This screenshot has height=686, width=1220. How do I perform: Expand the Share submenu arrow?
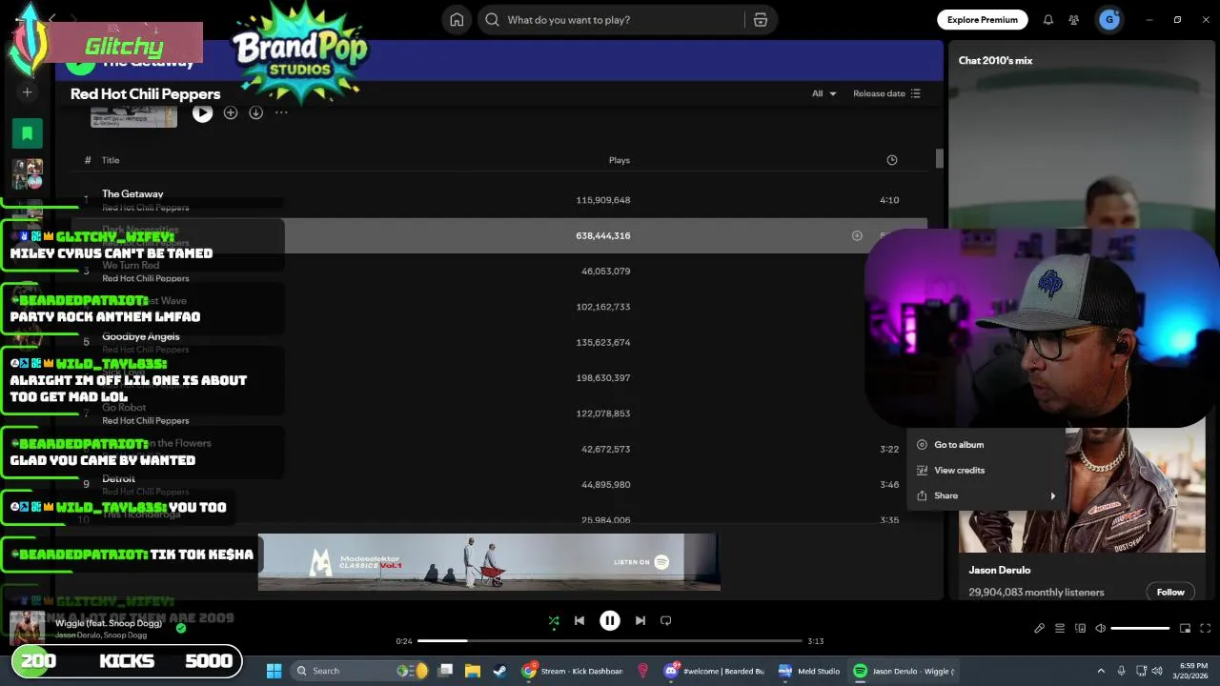point(1053,495)
